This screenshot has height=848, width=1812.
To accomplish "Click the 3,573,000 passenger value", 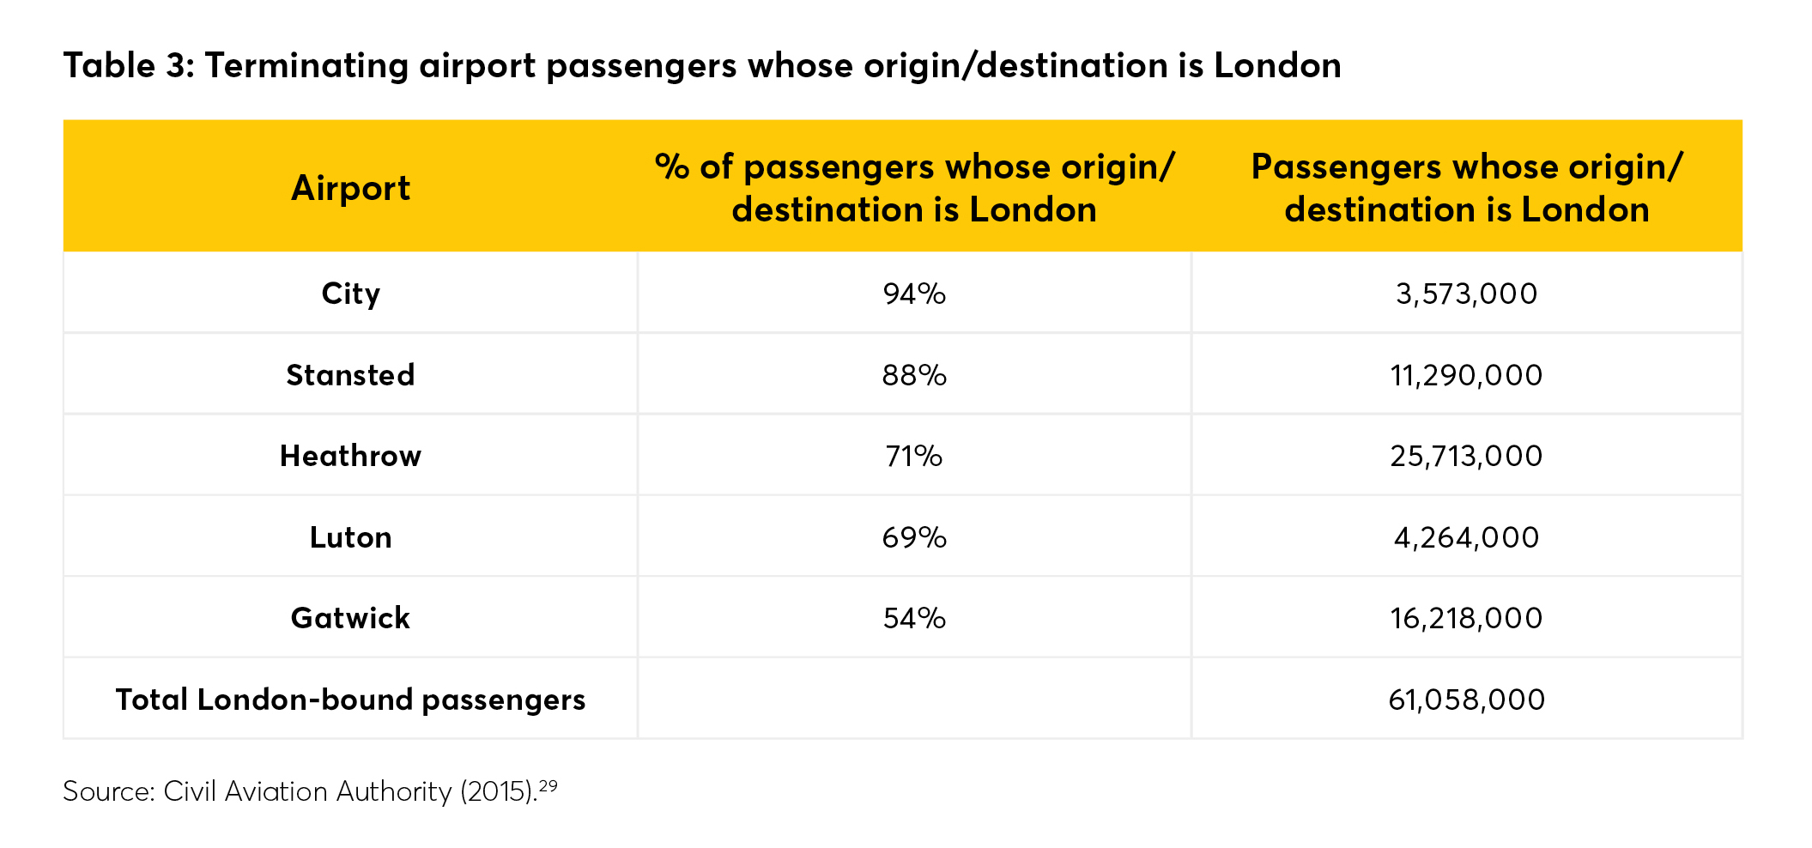I will (1466, 294).
